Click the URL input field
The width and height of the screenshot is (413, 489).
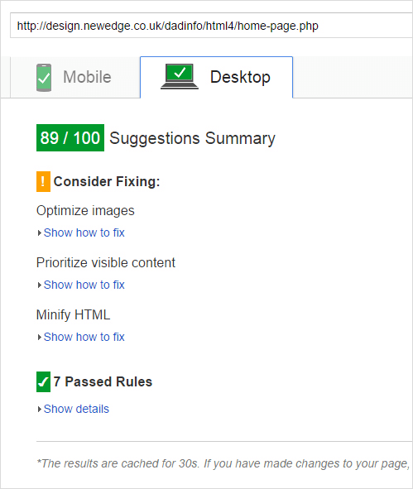point(212,26)
